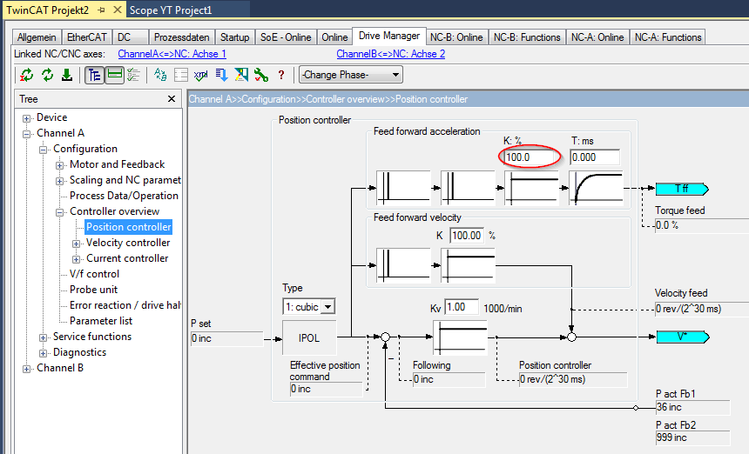Image resolution: width=749 pixels, height=454 pixels.
Task: Click the grayed table list icon
Action: click(181, 75)
